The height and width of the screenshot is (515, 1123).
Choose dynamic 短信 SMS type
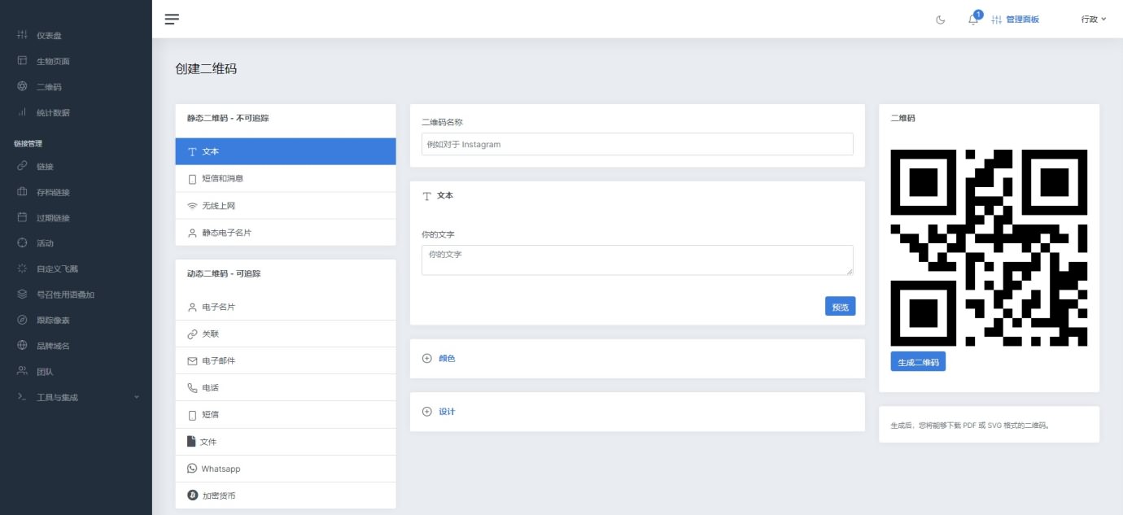[286, 414]
